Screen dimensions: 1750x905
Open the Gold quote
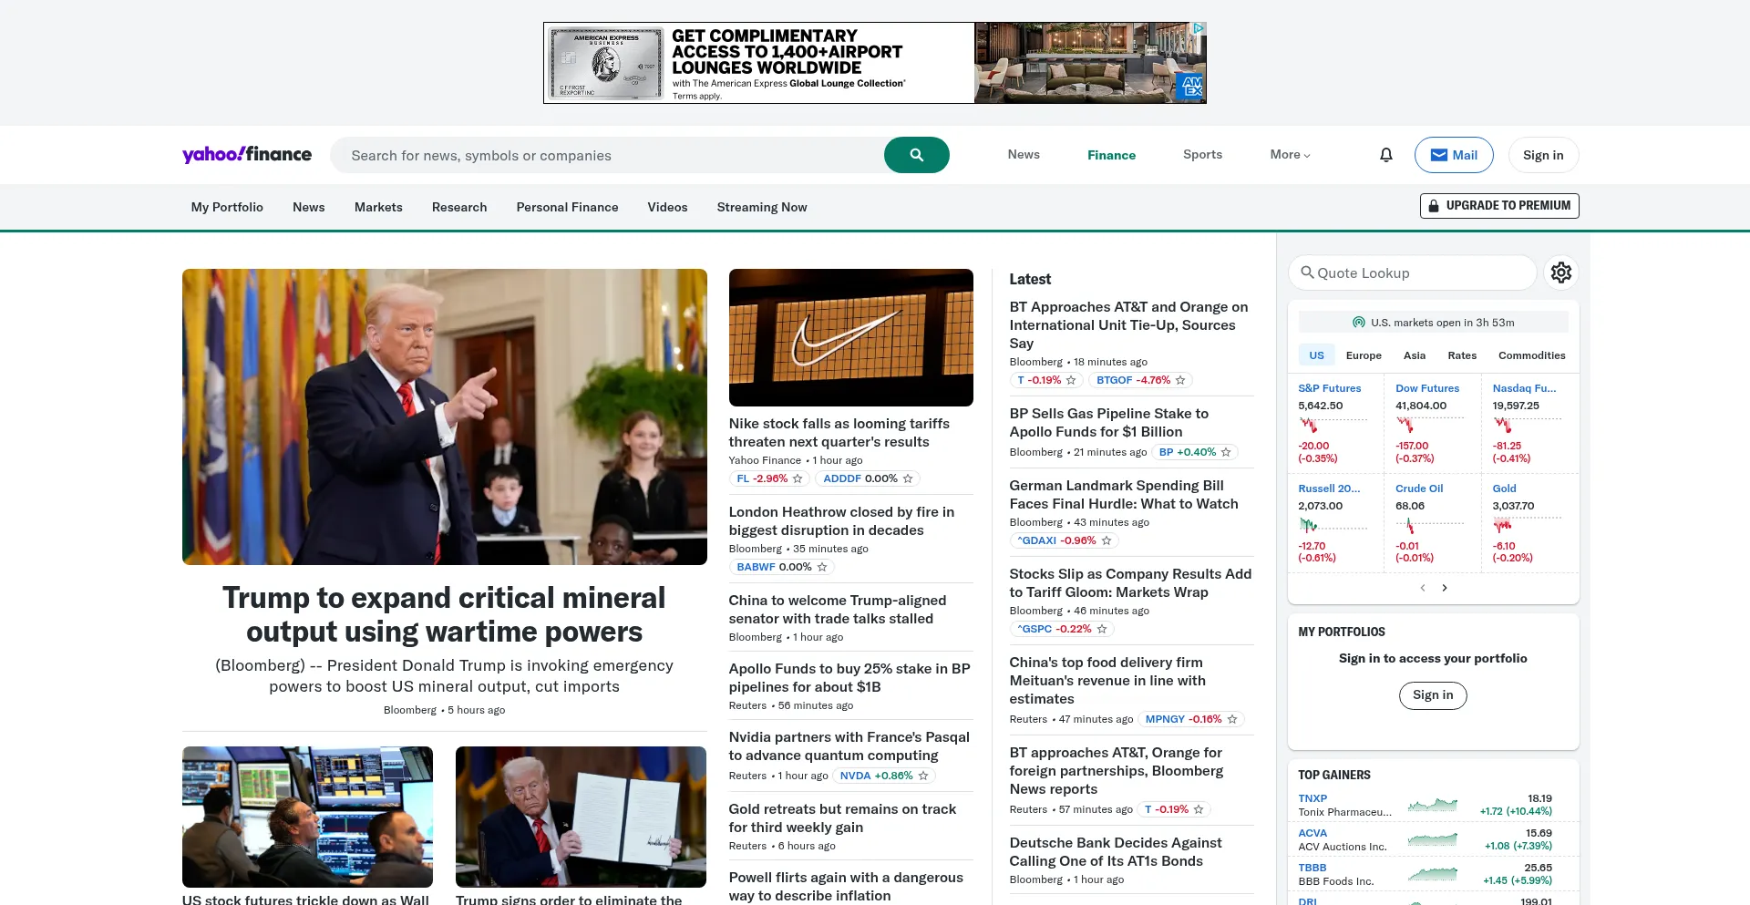click(1504, 488)
